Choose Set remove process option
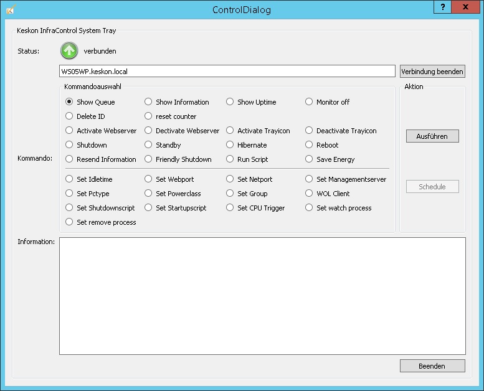The height and width of the screenshot is (391, 484). (69, 222)
